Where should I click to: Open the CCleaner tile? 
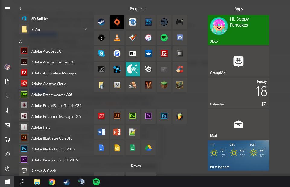[x=180, y=69]
